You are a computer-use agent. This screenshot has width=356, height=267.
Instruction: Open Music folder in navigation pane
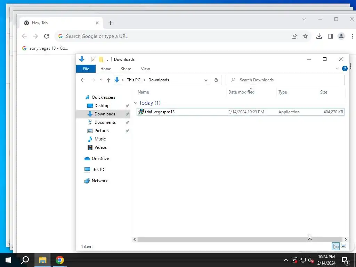[x=100, y=139]
